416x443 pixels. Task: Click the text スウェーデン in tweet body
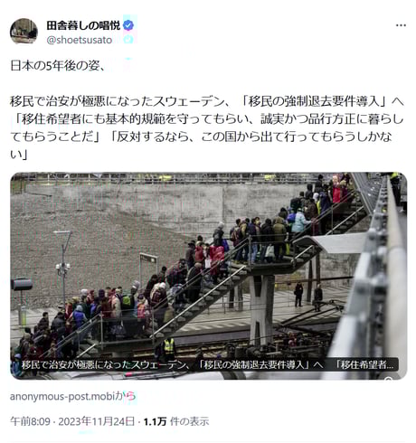point(189,101)
